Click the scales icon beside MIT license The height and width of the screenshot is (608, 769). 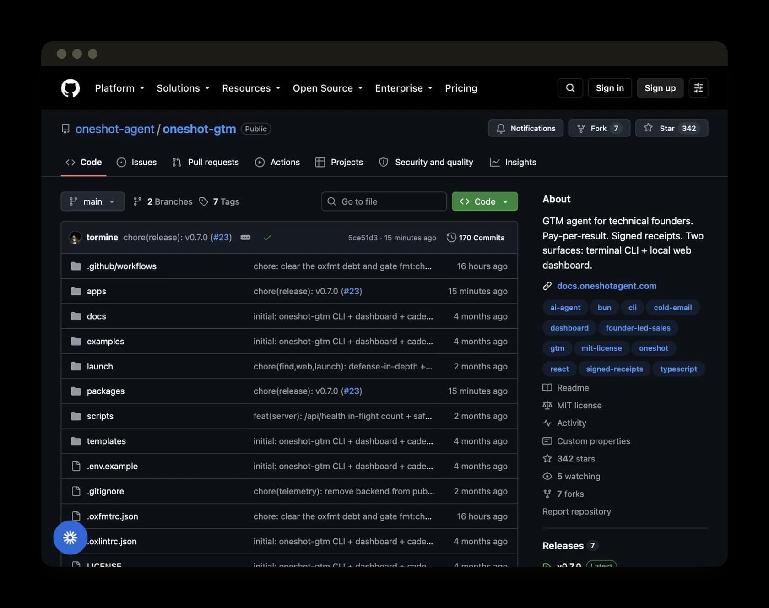coord(547,405)
